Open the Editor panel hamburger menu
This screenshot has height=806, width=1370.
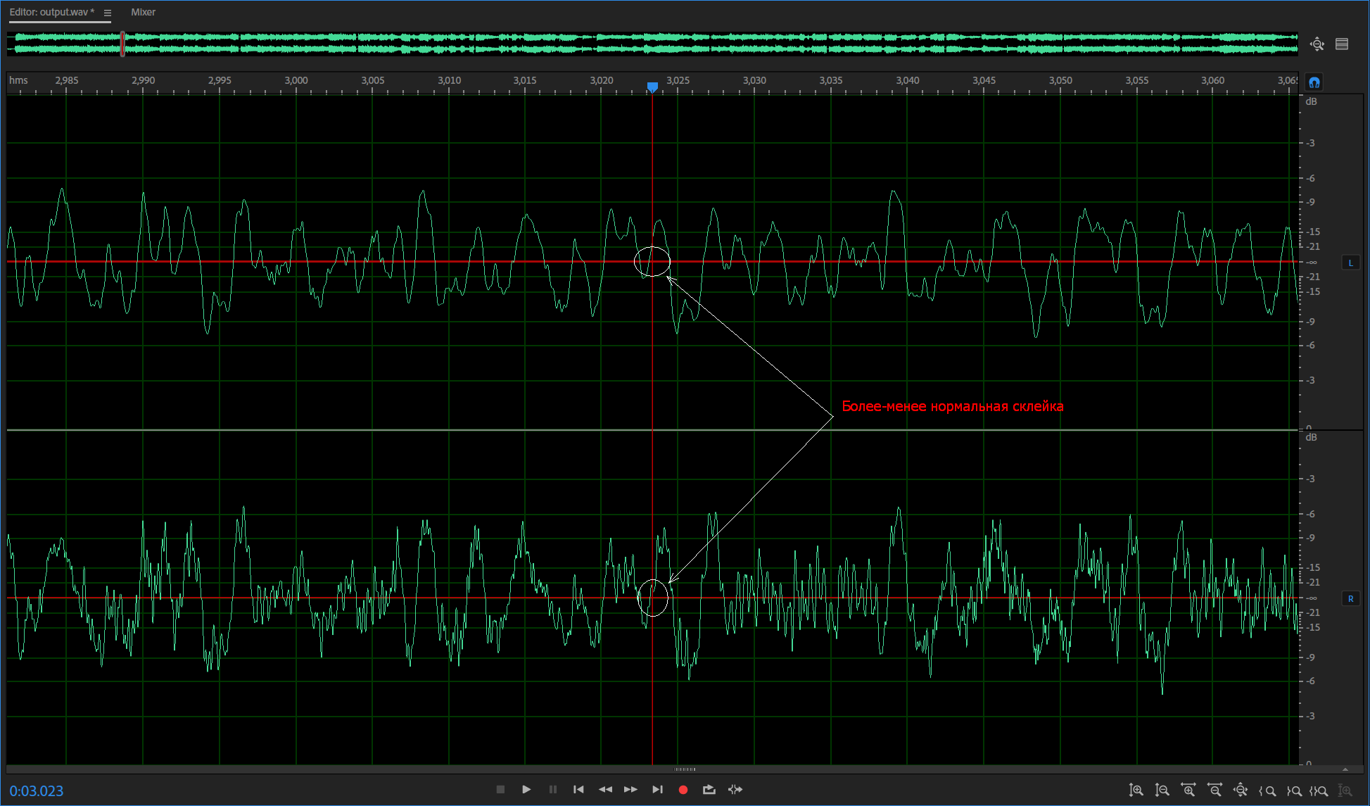(108, 13)
